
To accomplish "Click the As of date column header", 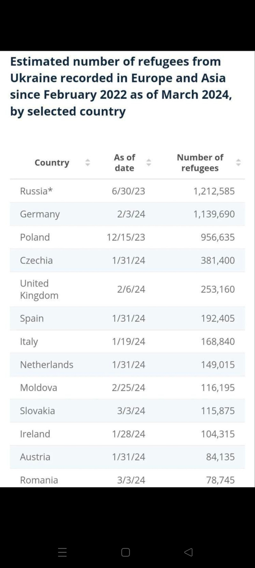I will (125, 163).
